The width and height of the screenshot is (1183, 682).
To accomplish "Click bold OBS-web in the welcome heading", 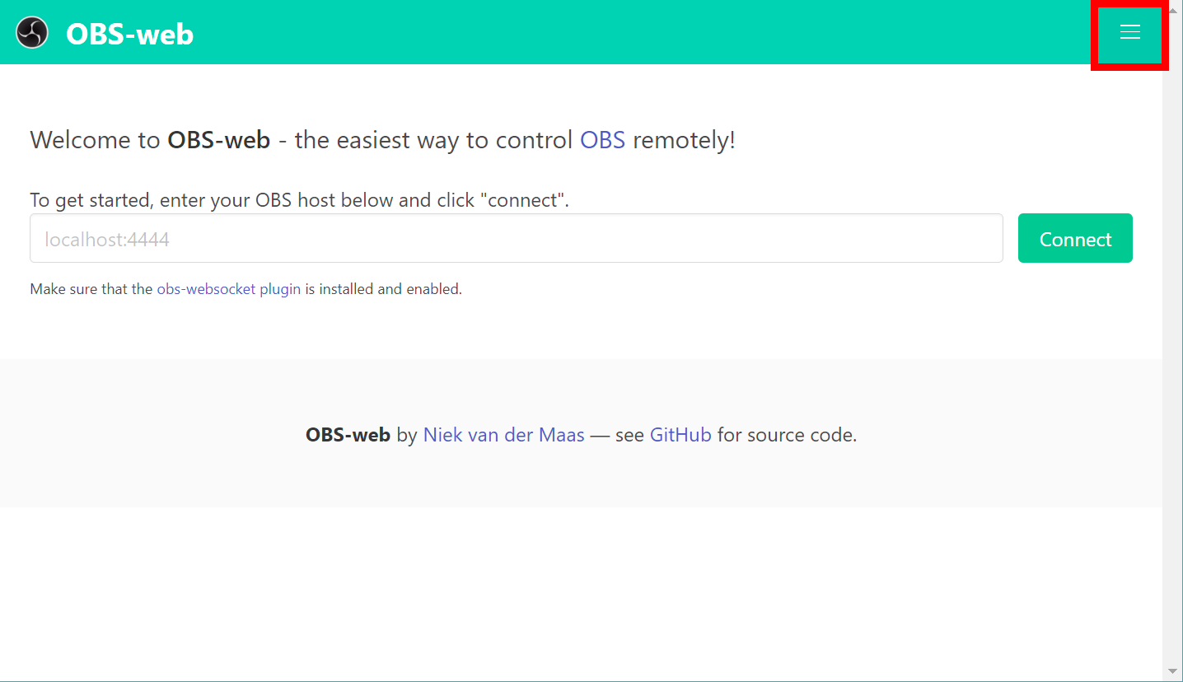I will pos(218,140).
